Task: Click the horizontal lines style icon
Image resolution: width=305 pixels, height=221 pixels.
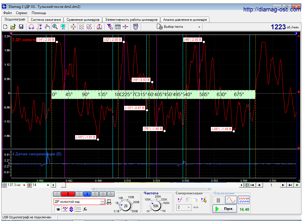Action: tap(78, 209)
